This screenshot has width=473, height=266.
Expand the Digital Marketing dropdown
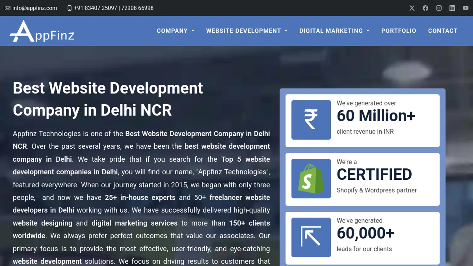(x=334, y=31)
